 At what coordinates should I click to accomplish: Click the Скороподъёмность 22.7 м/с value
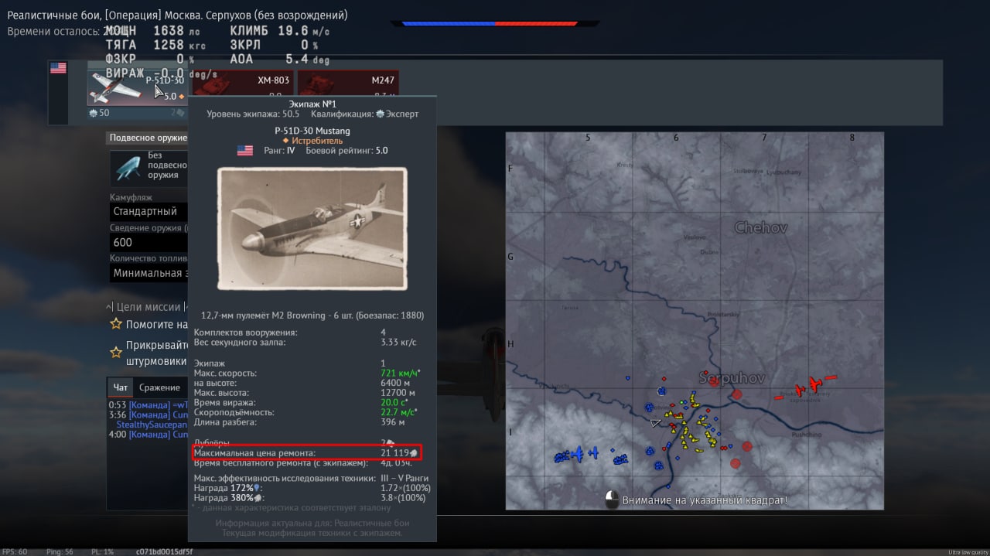[401, 412]
